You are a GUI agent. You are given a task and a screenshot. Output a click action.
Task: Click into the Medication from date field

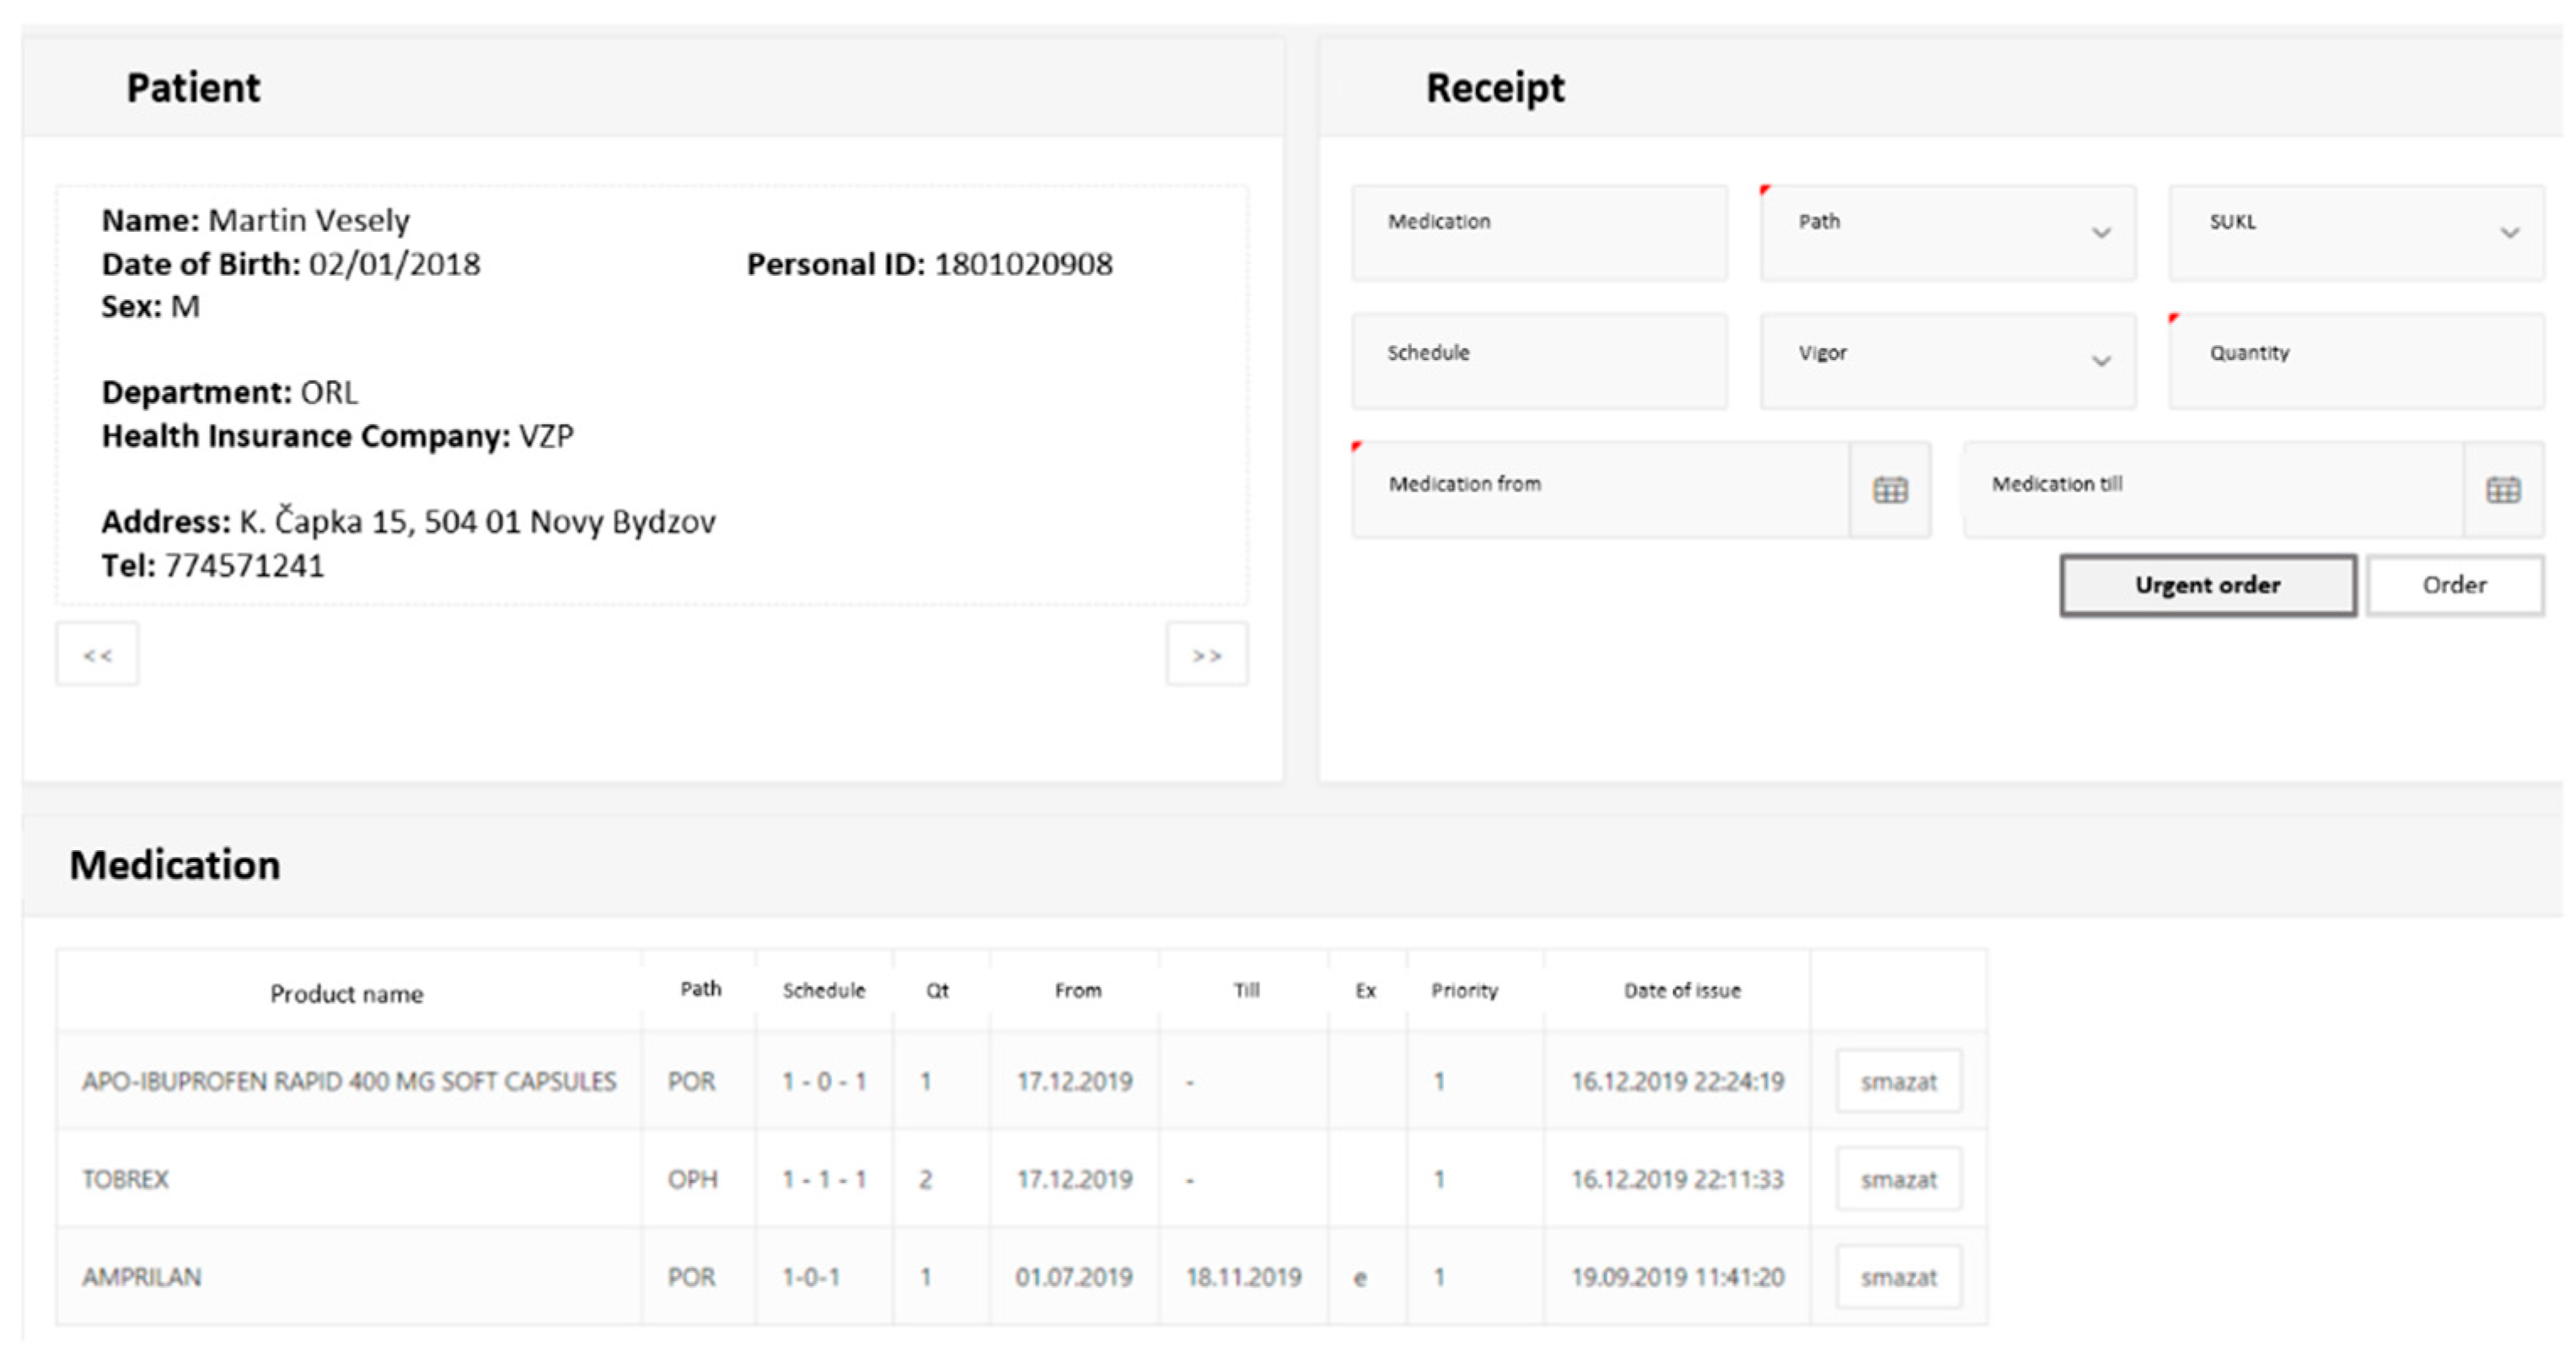point(1600,490)
